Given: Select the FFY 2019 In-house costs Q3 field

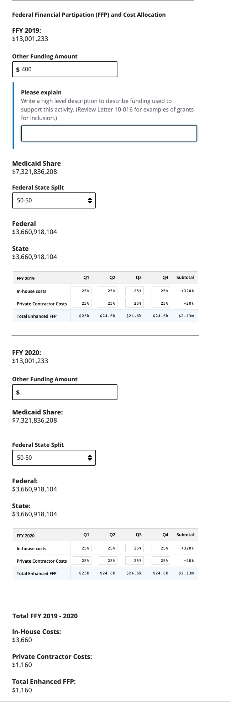Looking at the screenshot, I should 135,290.
